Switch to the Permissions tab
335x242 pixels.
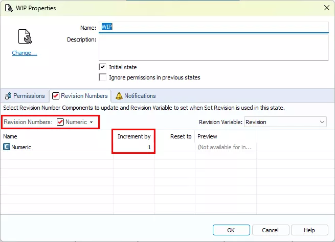[25, 96]
